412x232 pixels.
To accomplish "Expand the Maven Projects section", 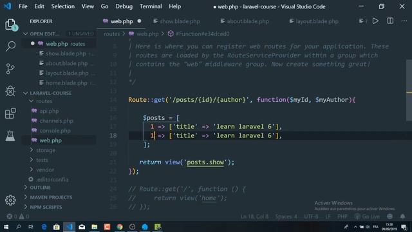I will tap(26, 197).
